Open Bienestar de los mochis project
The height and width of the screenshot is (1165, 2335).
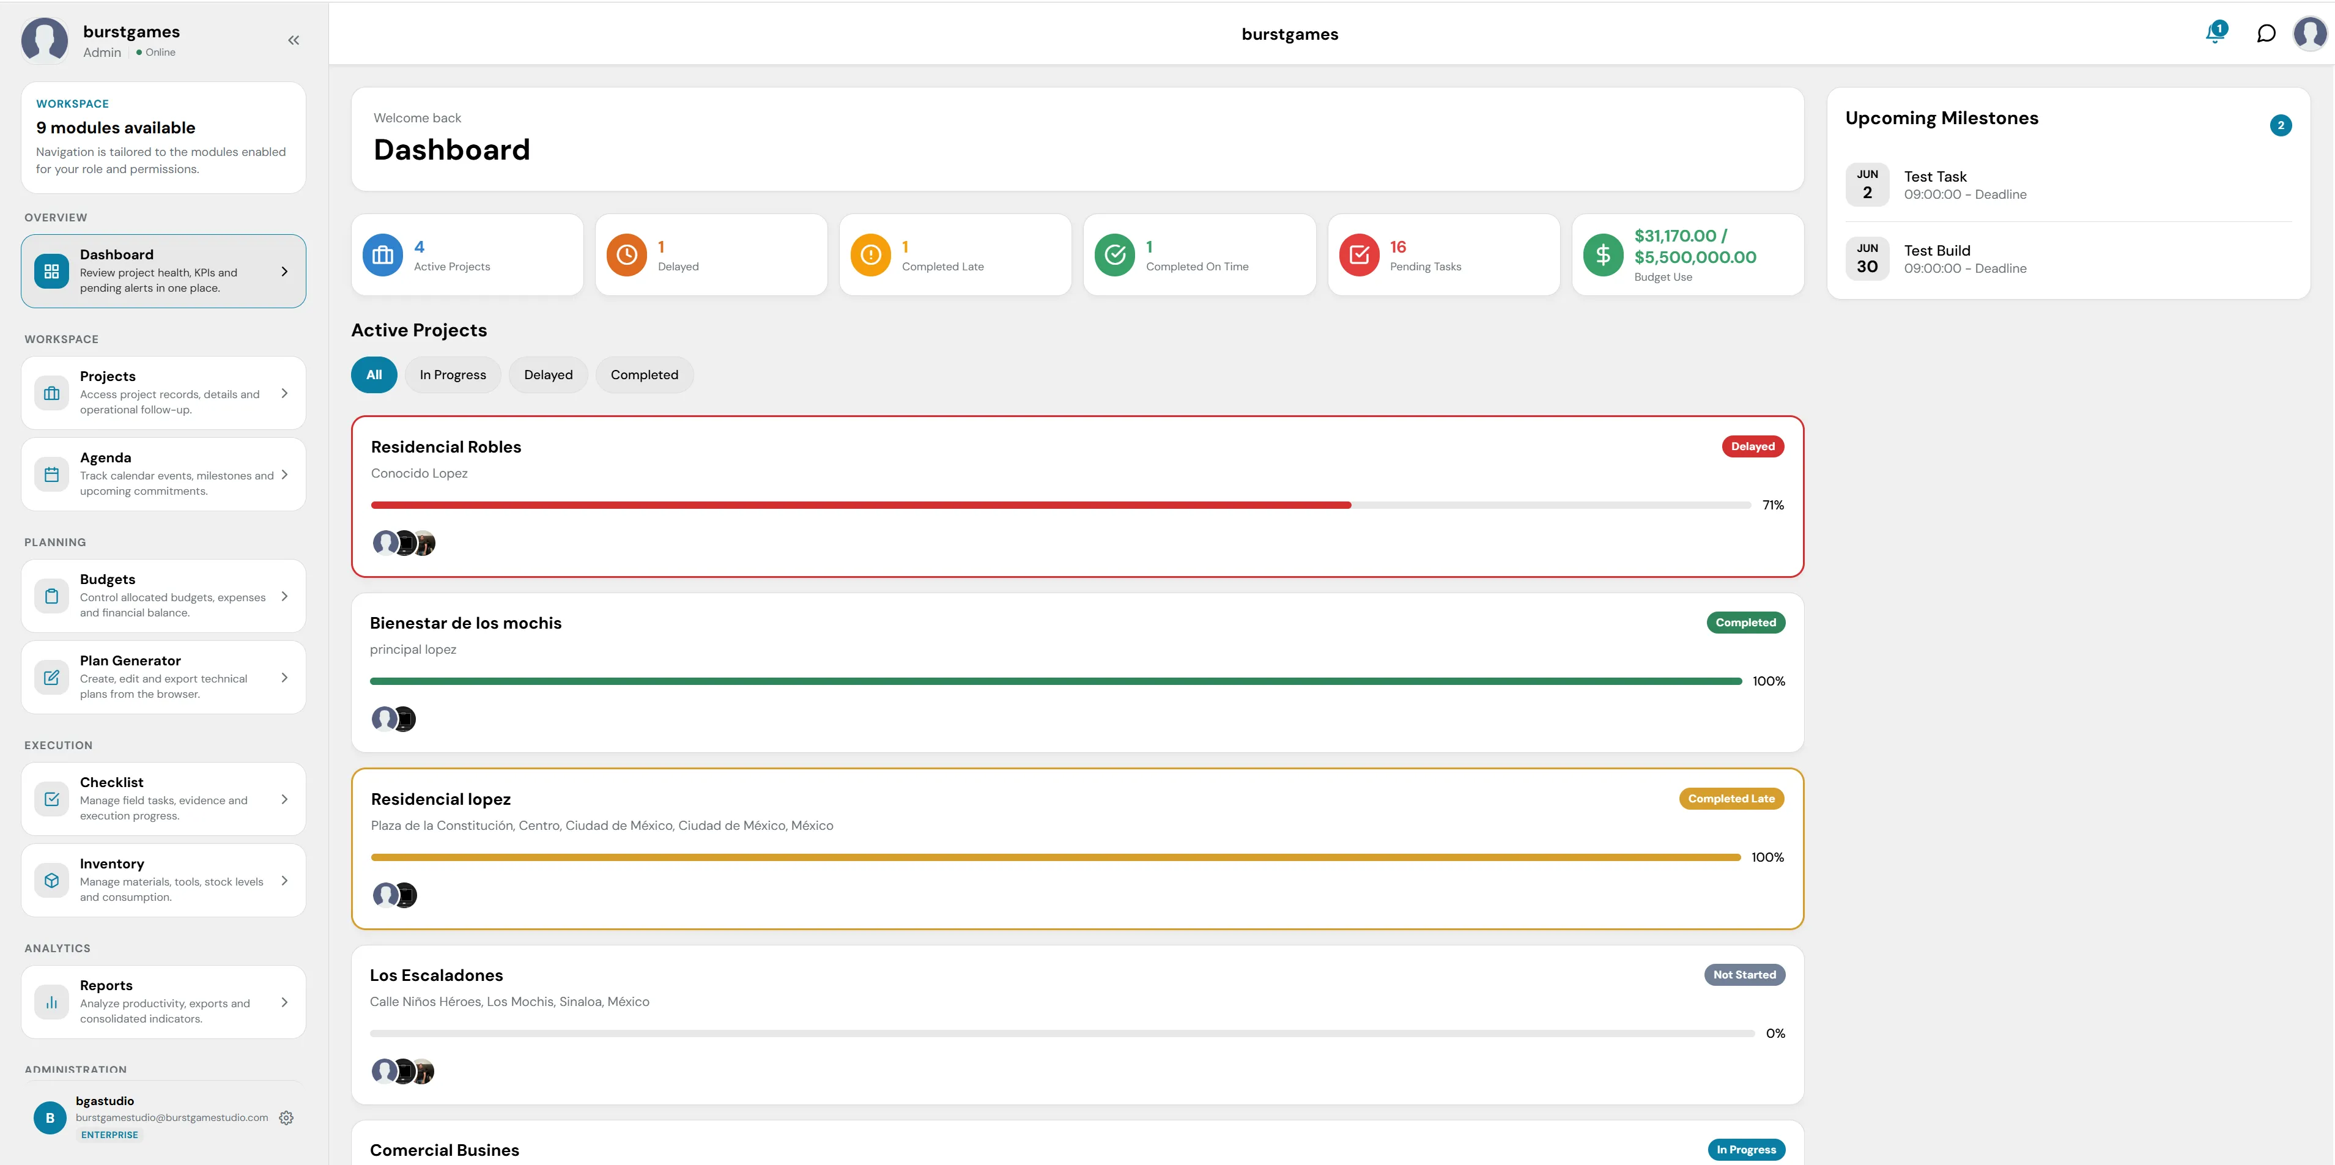pos(466,623)
